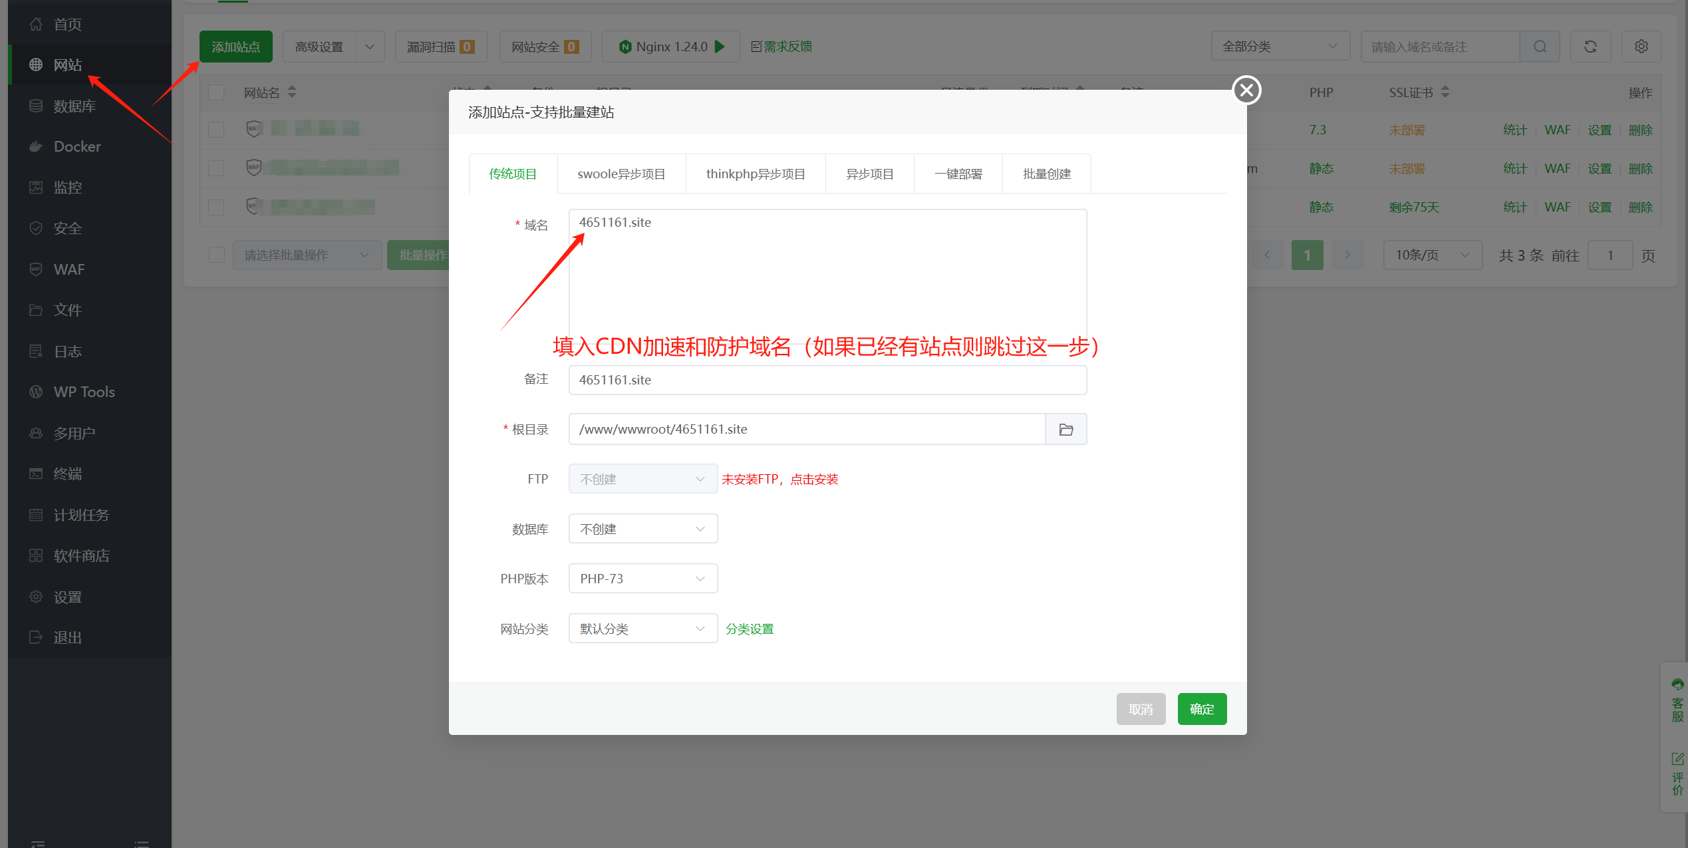The height and width of the screenshot is (848, 1688).
Task: Click 删除 on the PHP 7.3 site row
Action: coord(1640,130)
